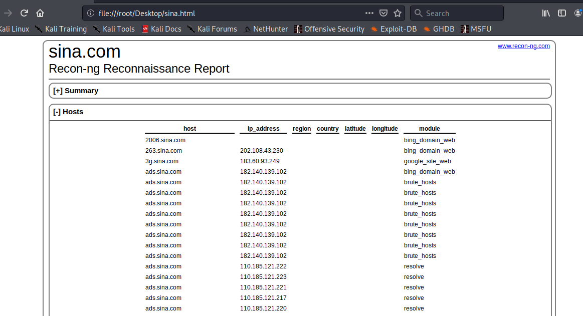
Task: Select IP address 110.185.121.221
Action: [263, 287]
